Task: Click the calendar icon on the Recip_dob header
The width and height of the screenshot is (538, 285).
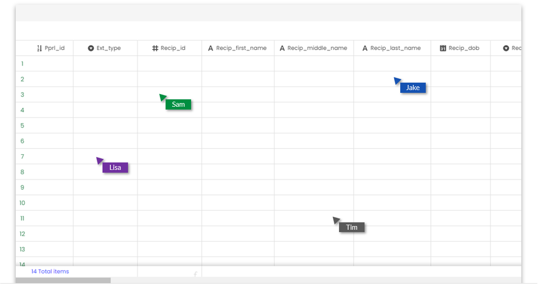Action: 443,48
